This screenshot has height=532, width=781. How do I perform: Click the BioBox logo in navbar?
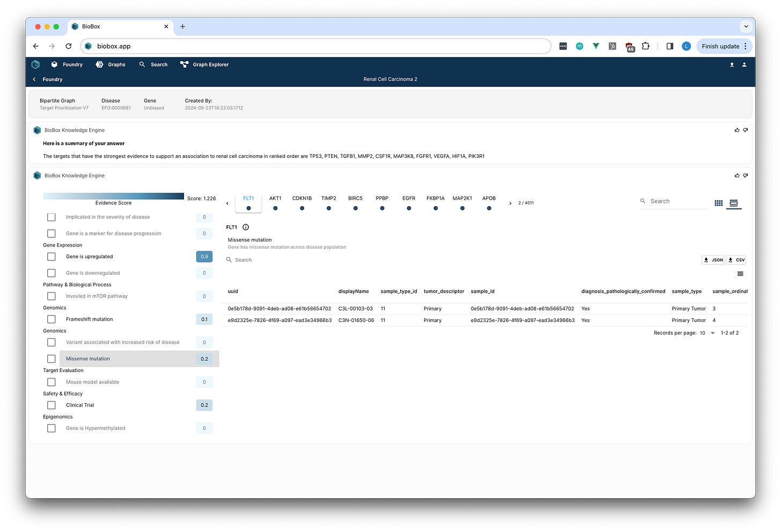click(36, 64)
